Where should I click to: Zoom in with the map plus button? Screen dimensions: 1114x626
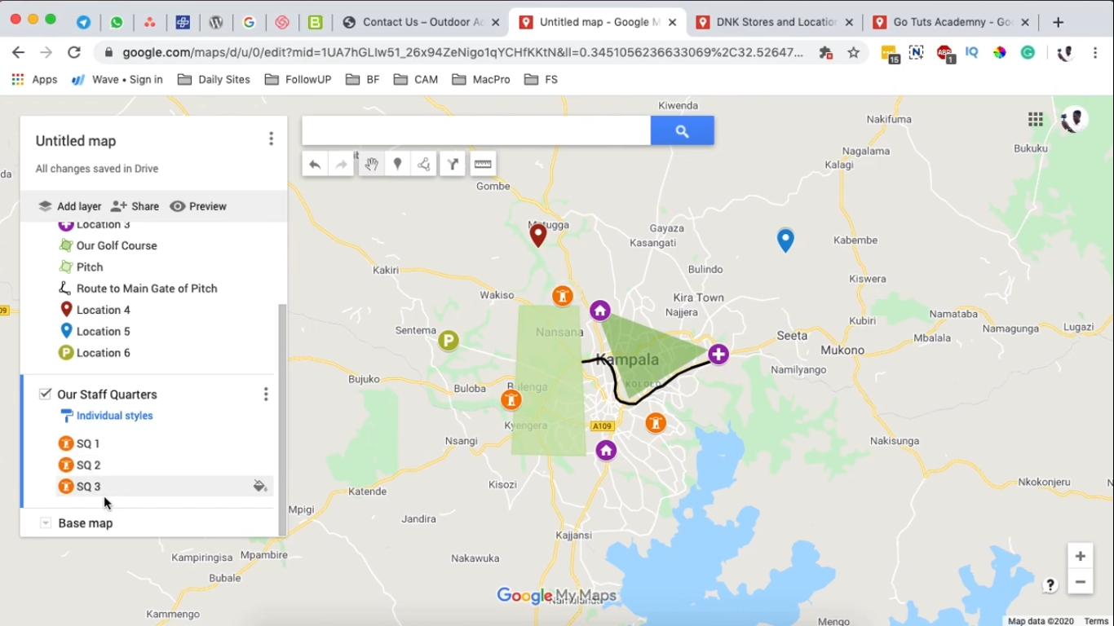(1081, 557)
